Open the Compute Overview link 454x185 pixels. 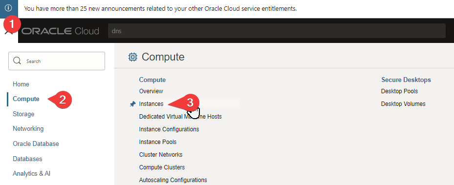[x=151, y=91]
